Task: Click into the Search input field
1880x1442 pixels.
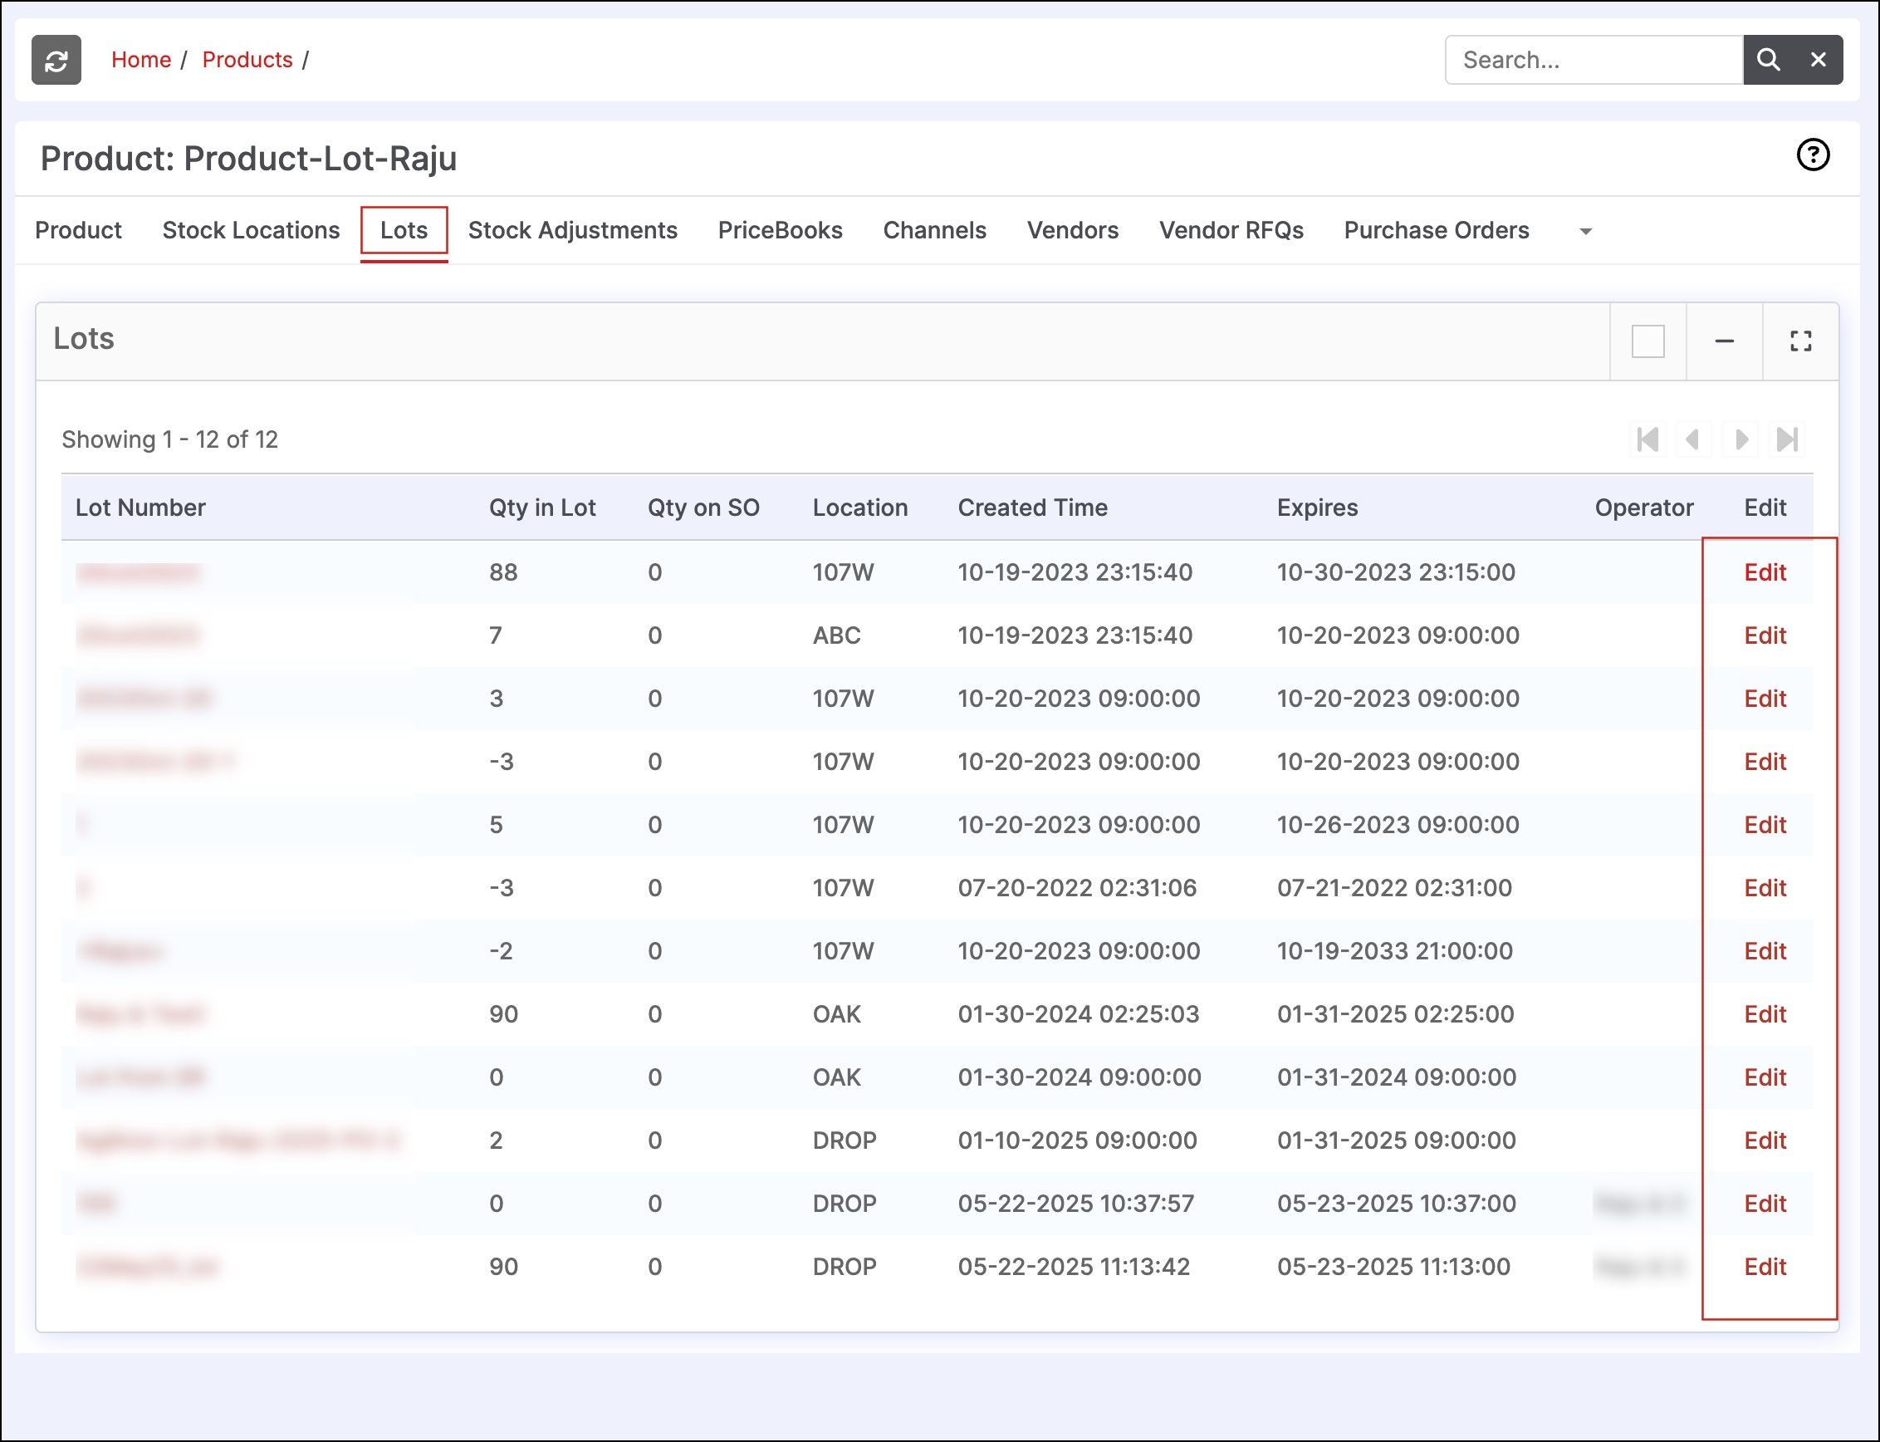Action: click(x=1594, y=60)
